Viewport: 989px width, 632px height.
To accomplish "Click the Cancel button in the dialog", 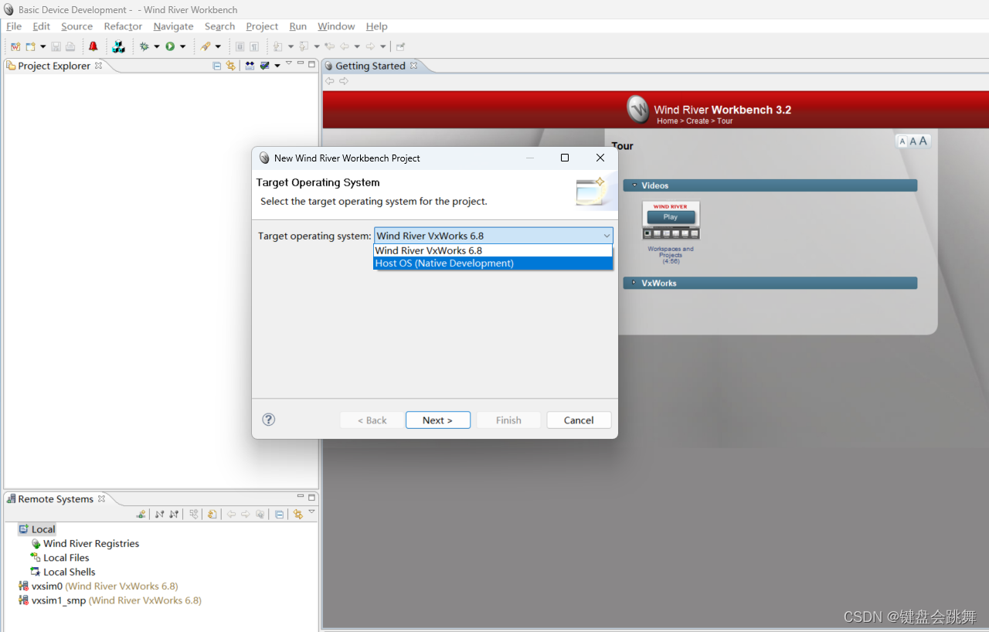I will click(579, 420).
